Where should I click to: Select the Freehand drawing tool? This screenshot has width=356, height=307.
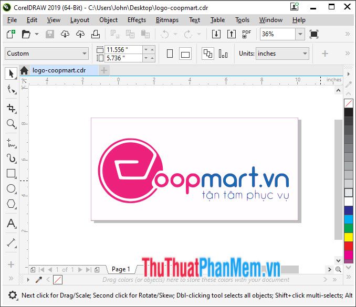point(11,143)
